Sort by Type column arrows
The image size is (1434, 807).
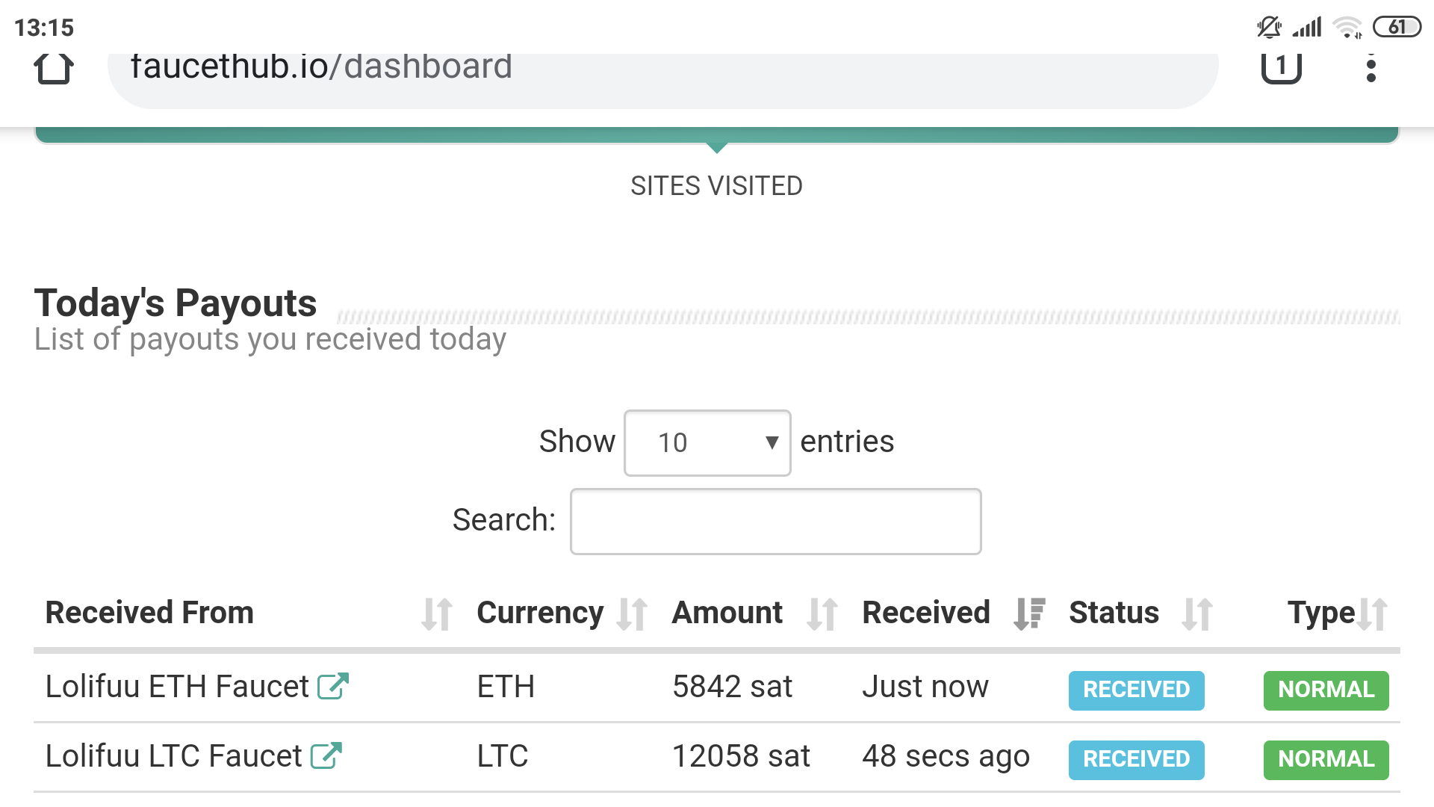[1372, 614]
